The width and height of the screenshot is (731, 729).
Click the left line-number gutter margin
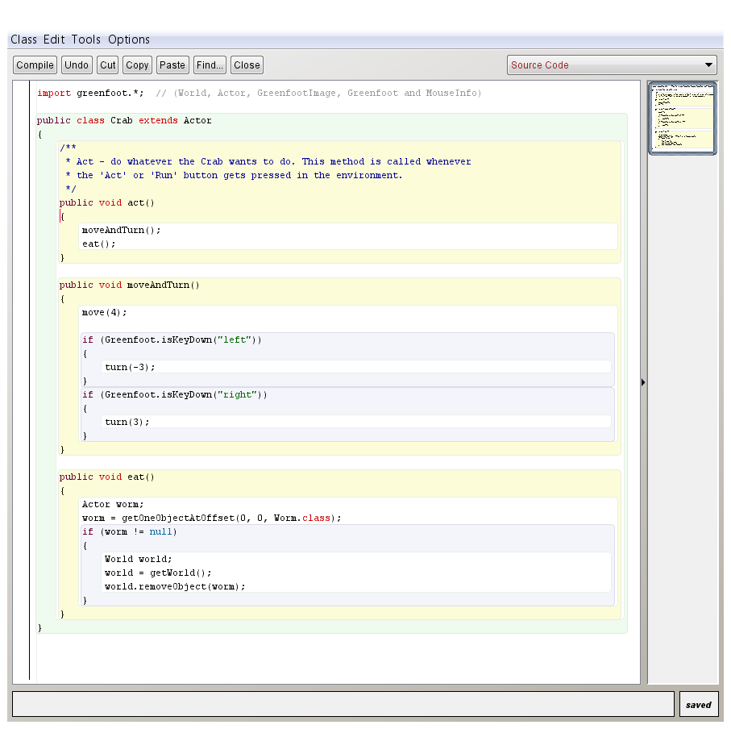21,379
